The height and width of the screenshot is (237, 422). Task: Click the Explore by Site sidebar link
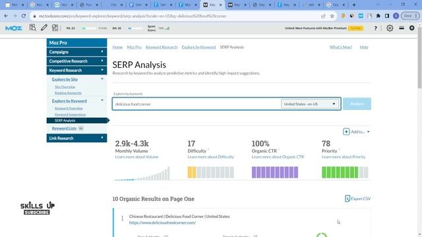click(x=65, y=79)
